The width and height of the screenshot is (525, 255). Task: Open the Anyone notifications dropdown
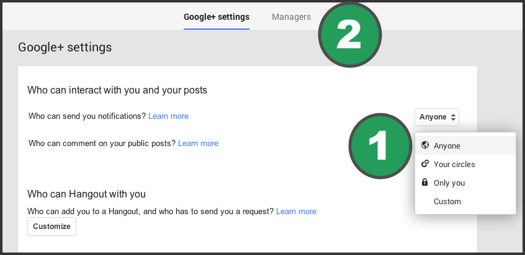[437, 117]
